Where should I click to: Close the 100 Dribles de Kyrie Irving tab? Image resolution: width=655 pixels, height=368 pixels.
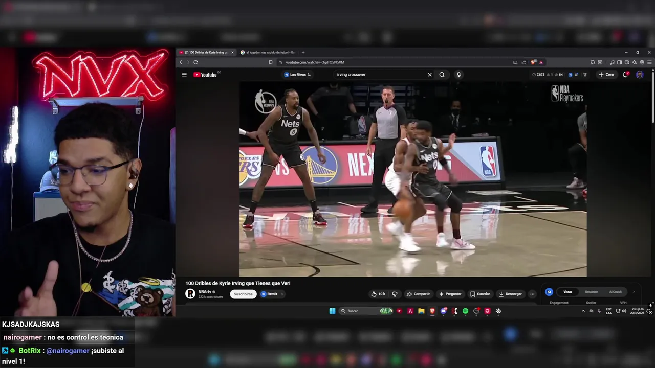pyautogui.click(x=232, y=52)
